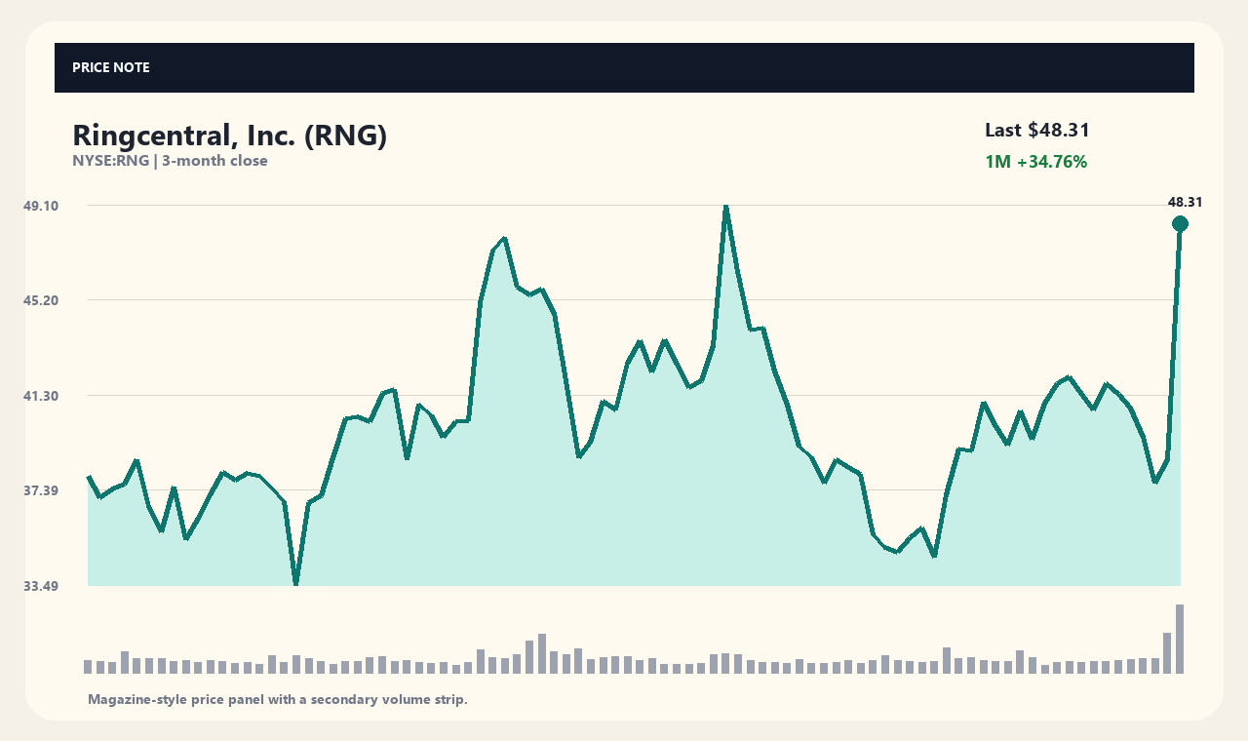Click the 49.10 y-axis label
Screen dimensions: 1248x741
tap(41, 206)
